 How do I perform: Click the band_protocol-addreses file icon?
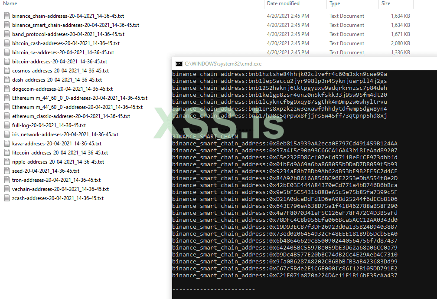7,34
